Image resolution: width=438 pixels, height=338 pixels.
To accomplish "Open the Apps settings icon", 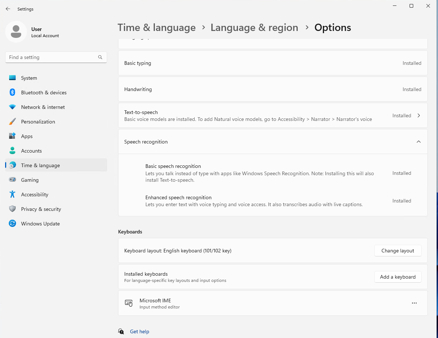I will click(12, 136).
